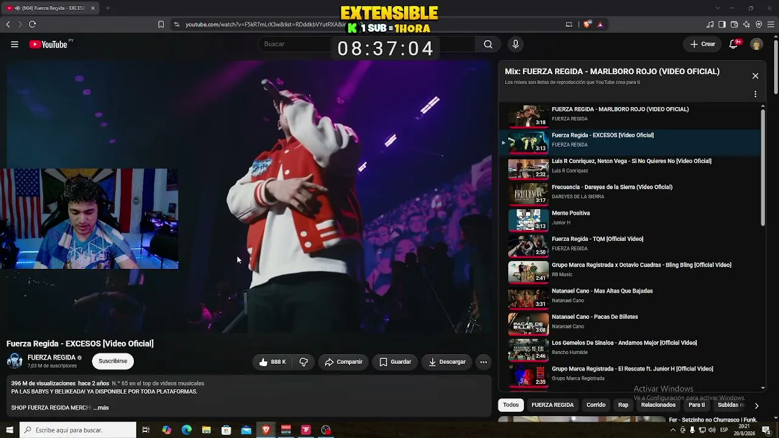
Task: Click the search magnifier button
Action: pyautogui.click(x=488, y=44)
